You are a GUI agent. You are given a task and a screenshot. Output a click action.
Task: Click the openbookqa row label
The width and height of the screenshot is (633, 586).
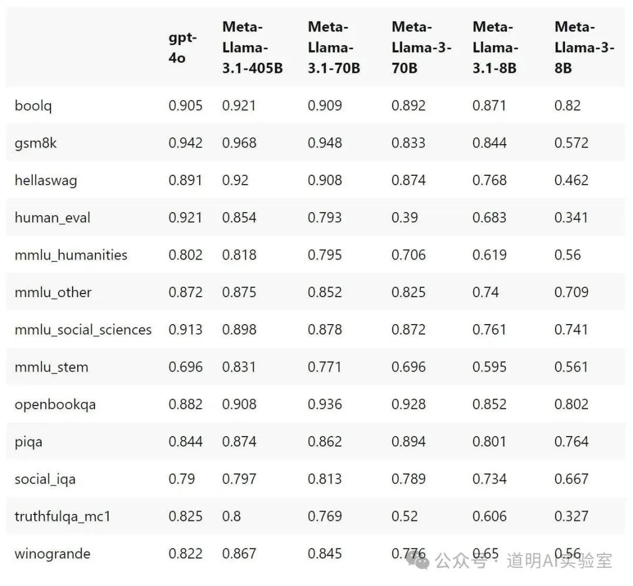pyautogui.click(x=55, y=404)
